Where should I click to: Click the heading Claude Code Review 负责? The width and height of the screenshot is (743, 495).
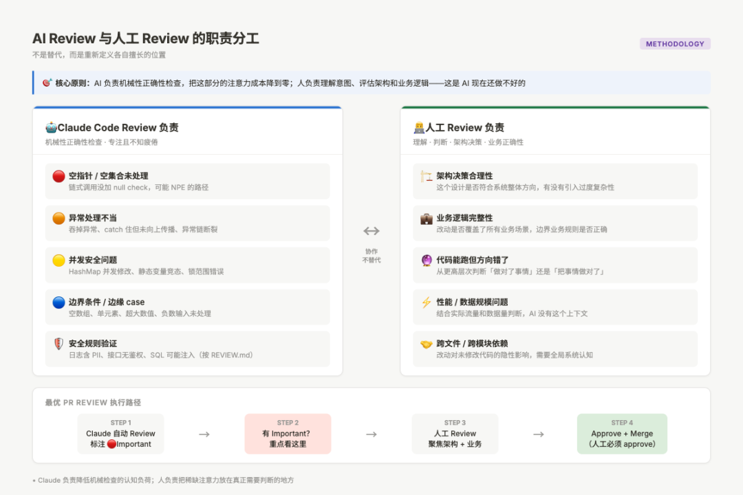pyautogui.click(x=118, y=127)
